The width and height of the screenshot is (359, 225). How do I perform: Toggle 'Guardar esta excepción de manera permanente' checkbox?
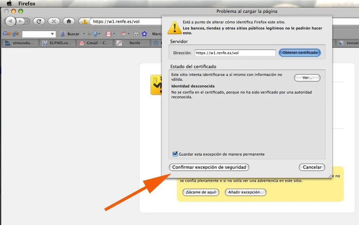tap(175, 154)
